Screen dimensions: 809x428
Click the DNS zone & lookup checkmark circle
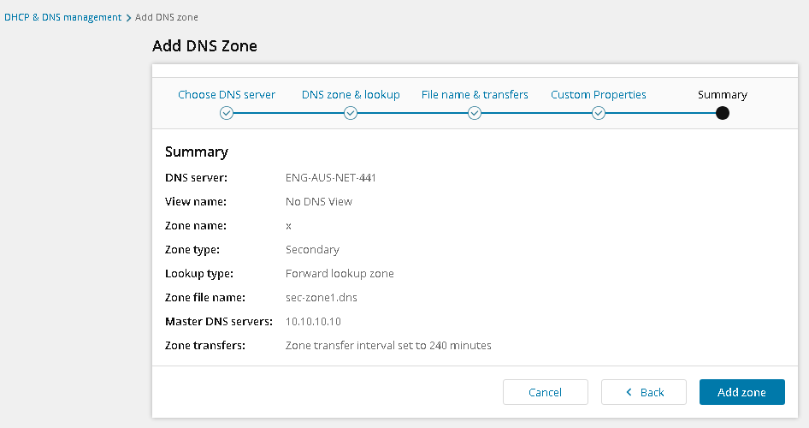351,113
